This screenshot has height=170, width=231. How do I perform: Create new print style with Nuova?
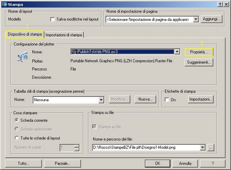(x=145, y=99)
